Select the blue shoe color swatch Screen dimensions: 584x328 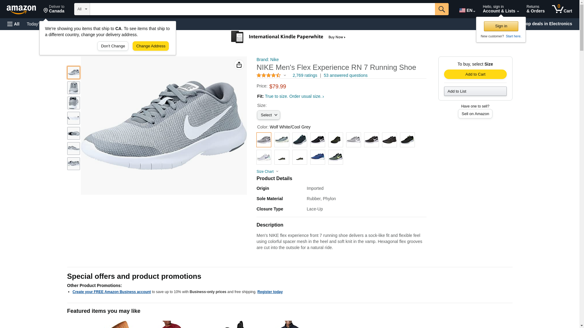(318, 157)
